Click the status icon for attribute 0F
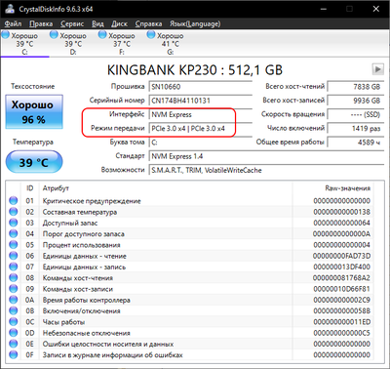 [x=14, y=354]
